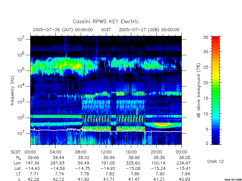Click the 12:00 time tick label
The width and height of the screenshot is (242, 181).
(106, 152)
